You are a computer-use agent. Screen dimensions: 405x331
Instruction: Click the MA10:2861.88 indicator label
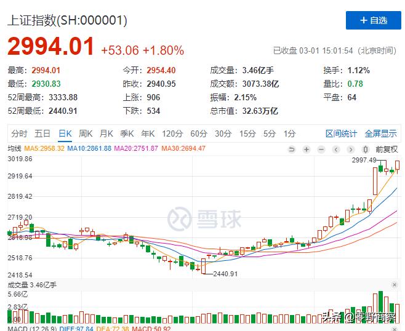click(89, 148)
